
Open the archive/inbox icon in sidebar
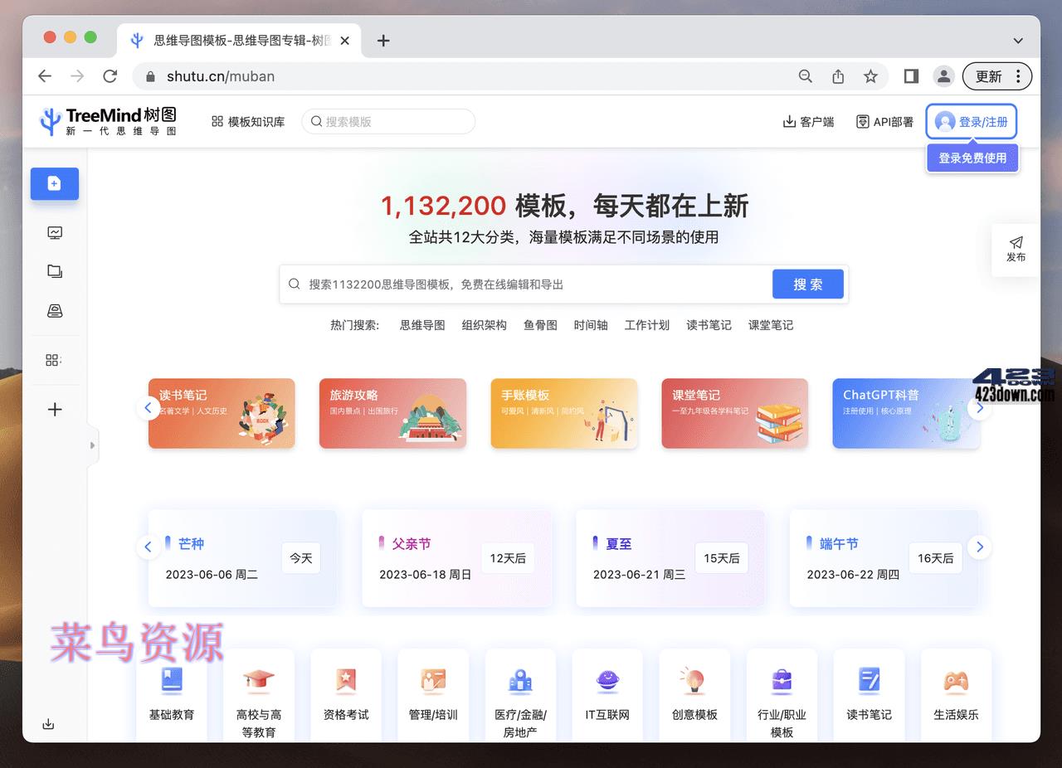coord(55,310)
